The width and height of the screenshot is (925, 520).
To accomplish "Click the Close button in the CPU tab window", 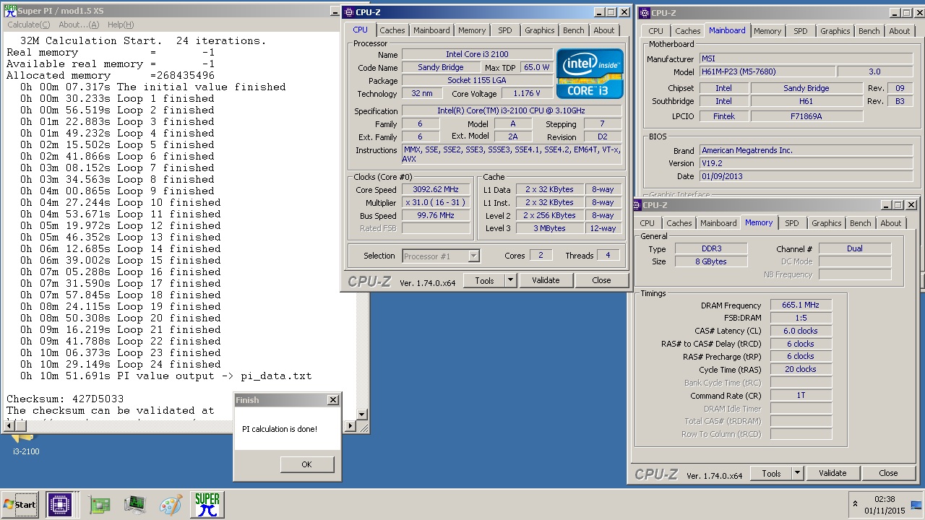I will [x=601, y=280].
